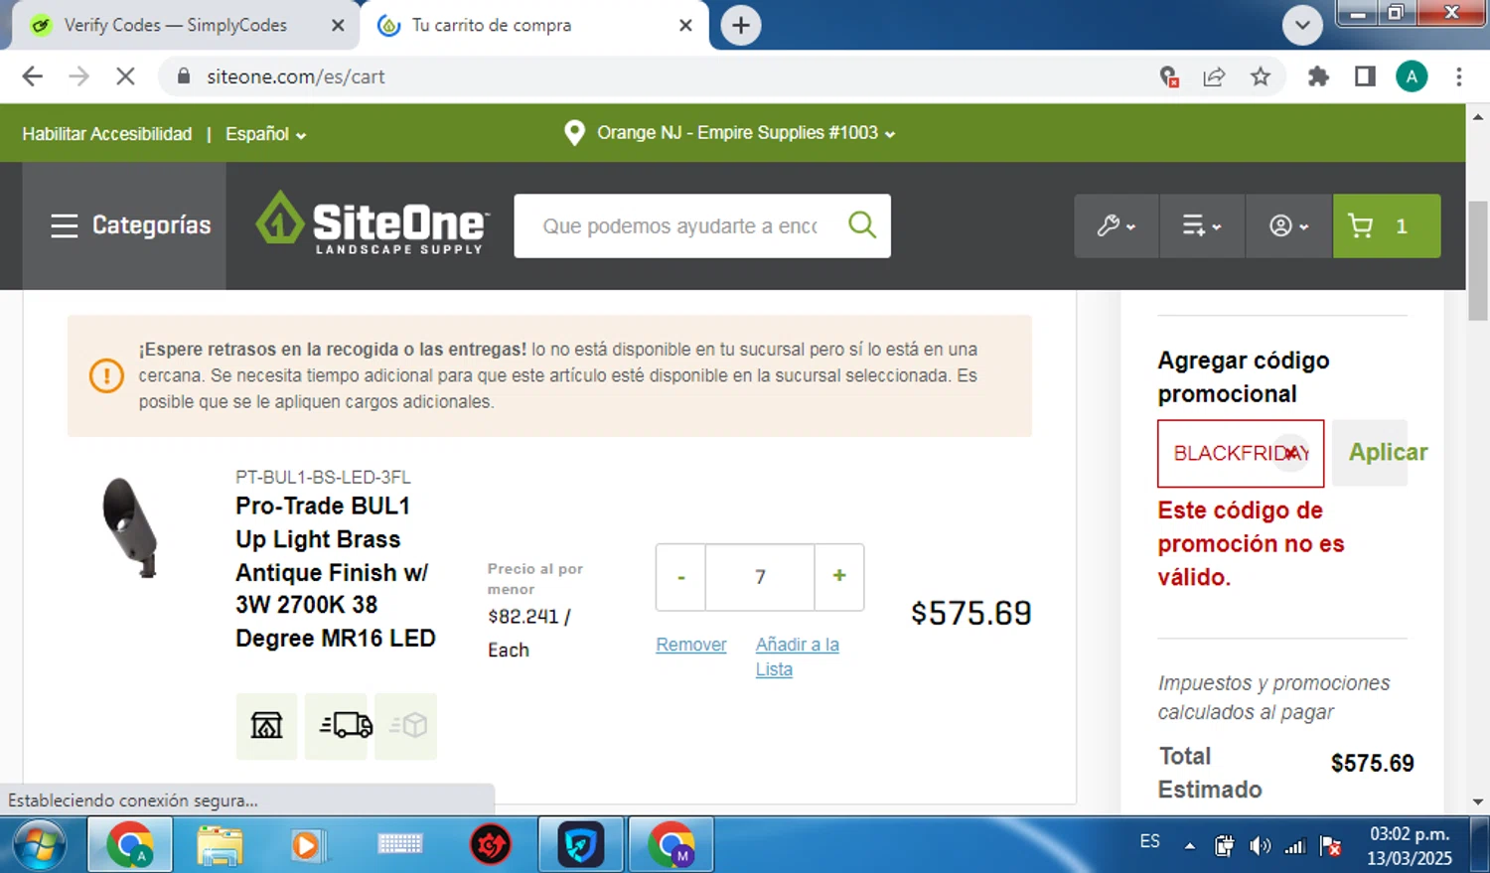Open the wrench tools dropdown
The image size is (1490, 873).
point(1117,225)
